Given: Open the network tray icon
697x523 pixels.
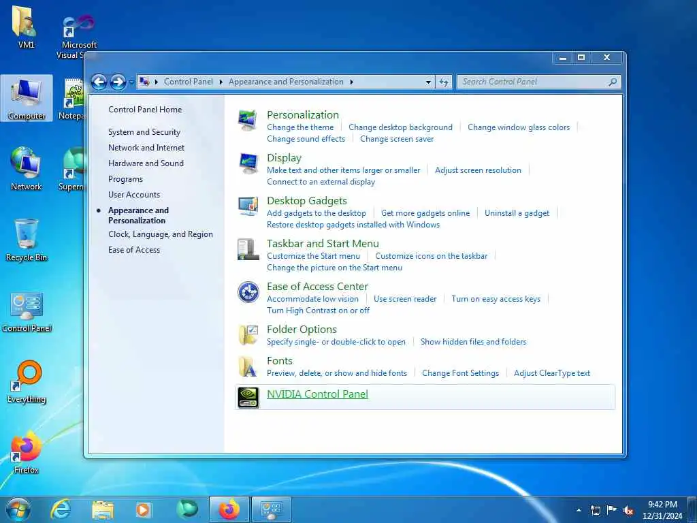Looking at the screenshot, I should coord(595,511).
